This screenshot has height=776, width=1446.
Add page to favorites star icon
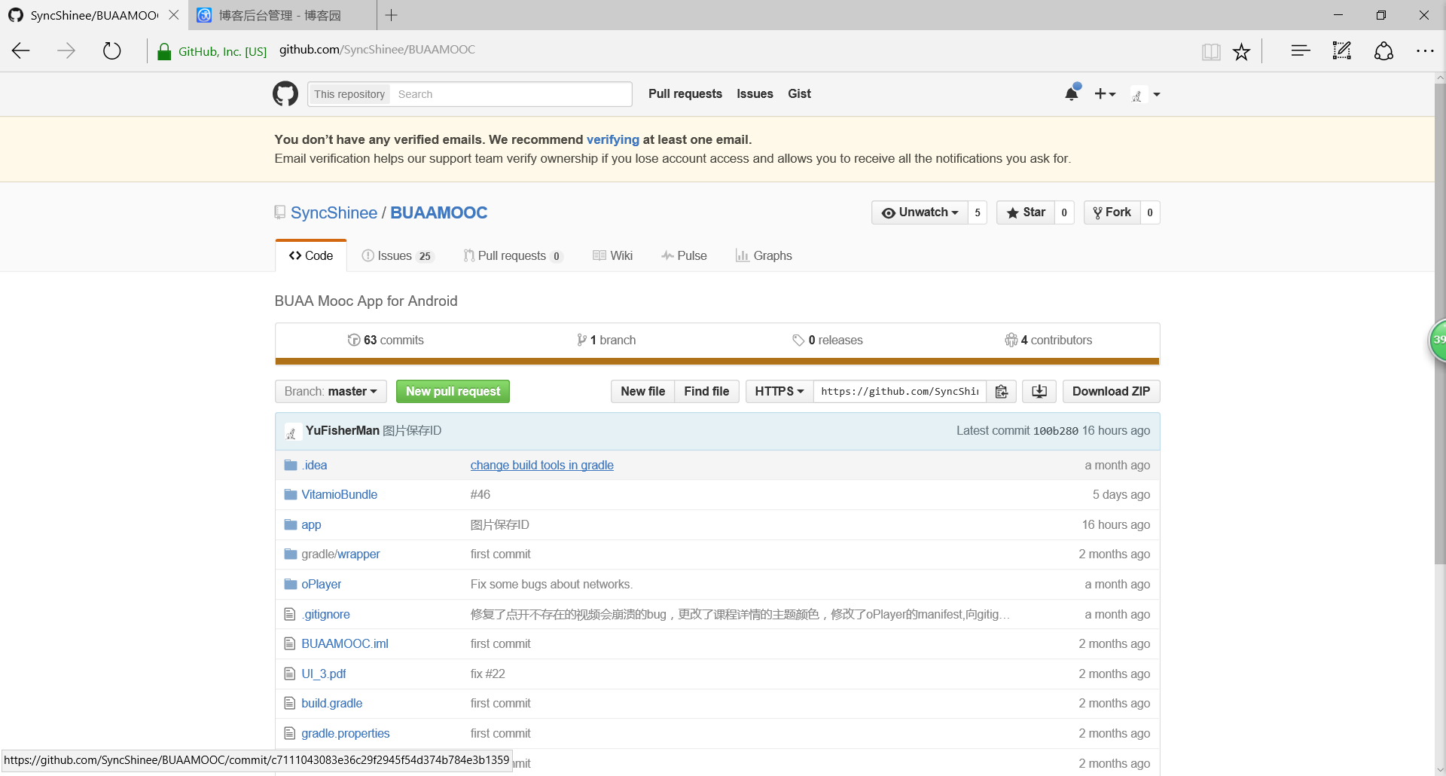point(1241,51)
